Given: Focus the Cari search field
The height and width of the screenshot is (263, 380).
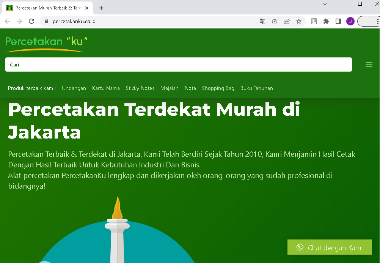Looking at the screenshot, I should point(179,65).
